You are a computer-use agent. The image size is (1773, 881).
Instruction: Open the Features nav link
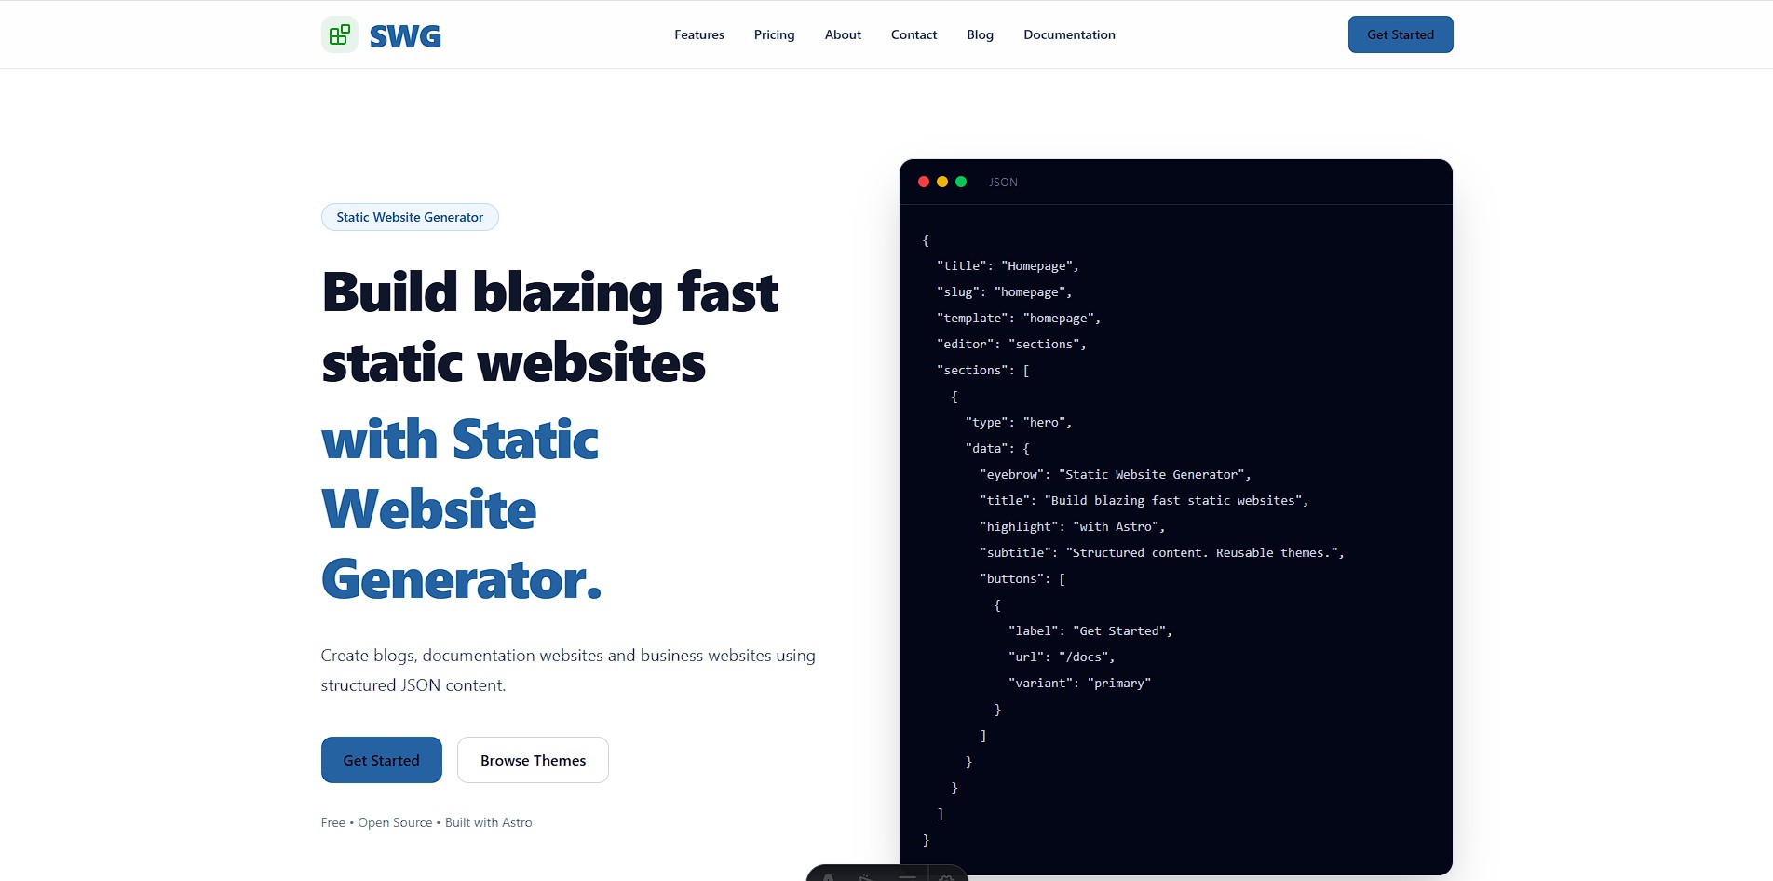(699, 34)
